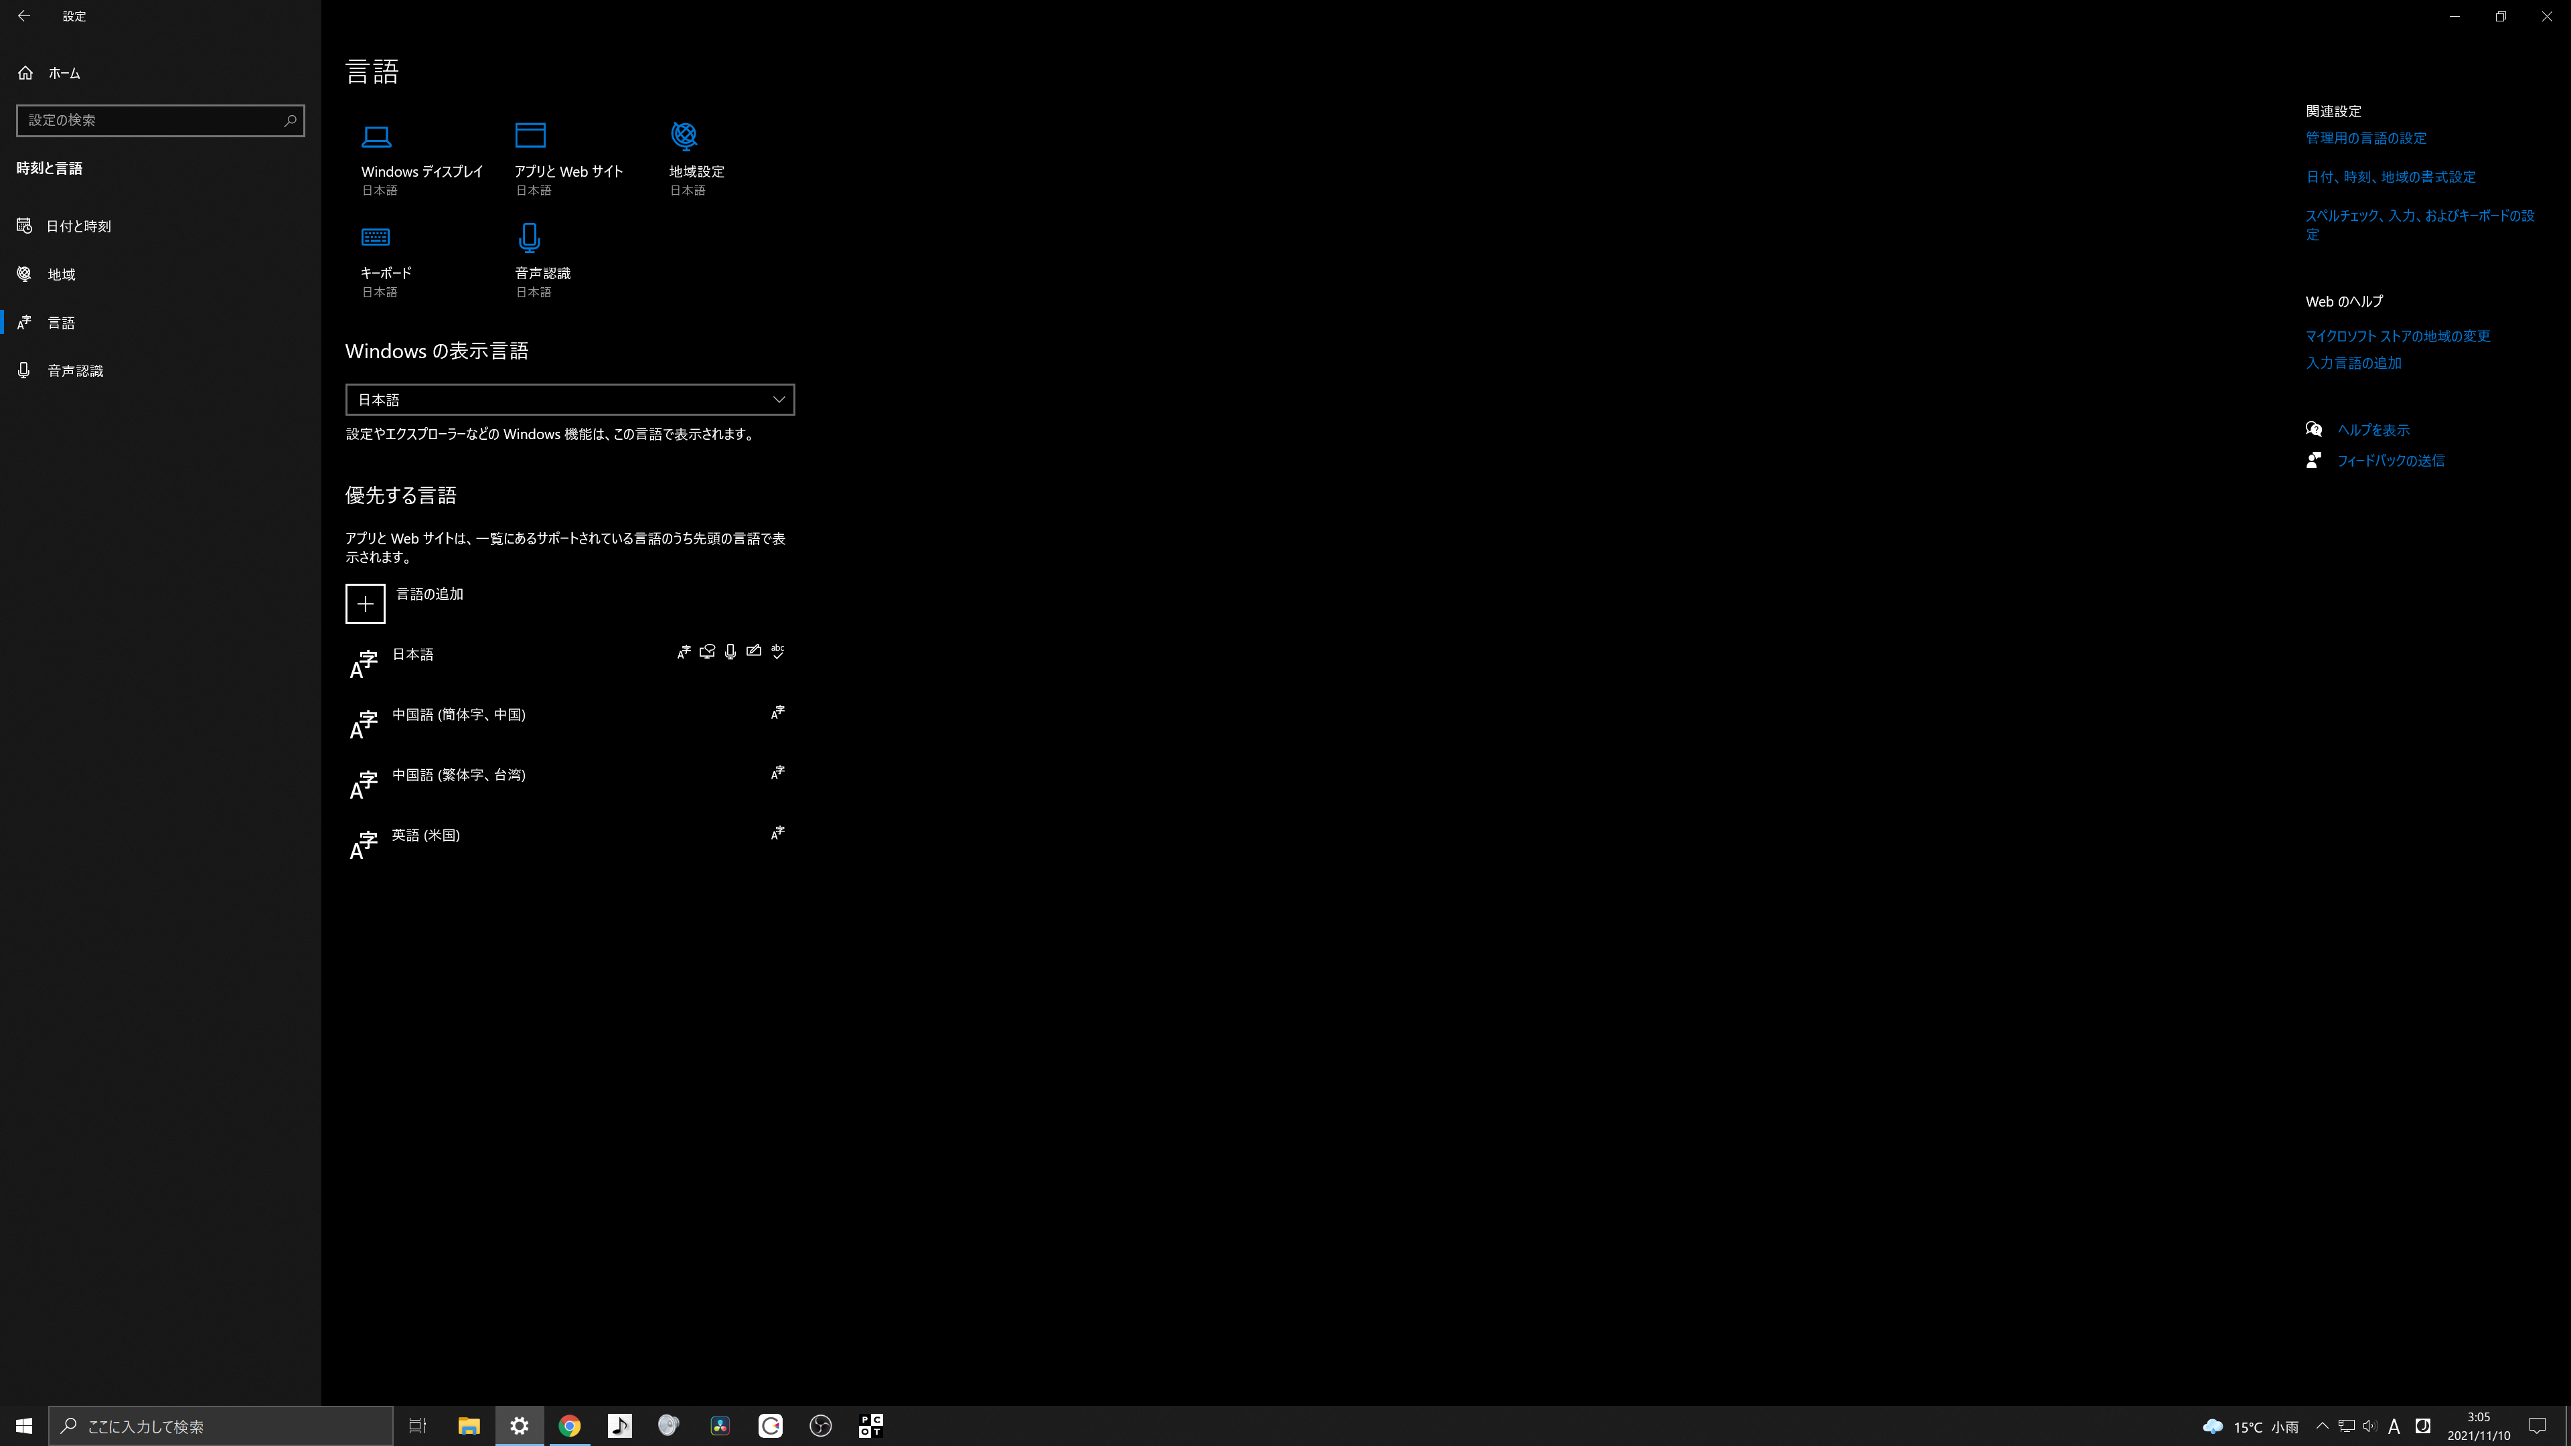Select 中国語 (簡体字、中国) language entry
Viewport: 2571px width, 1446px height.
click(459, 716)
